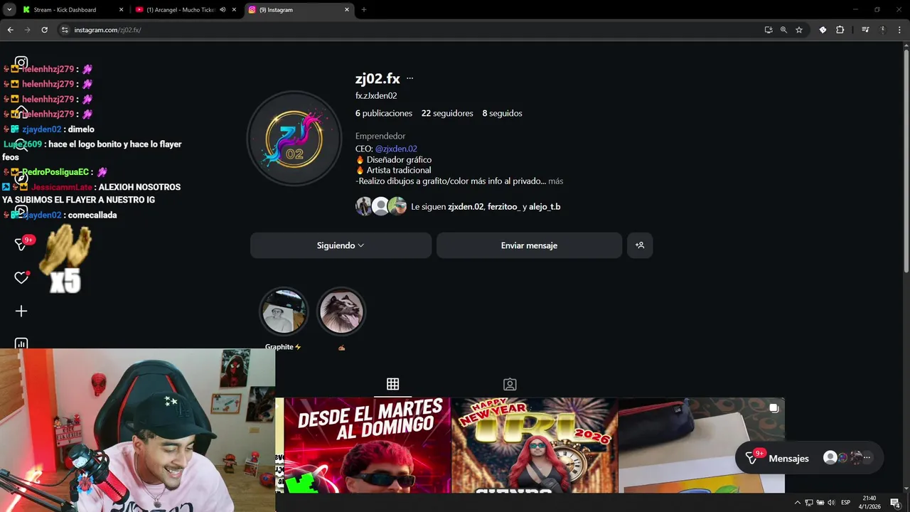Open Graphite story highlight
This screenshot has width=910, height=512.
[284, 311]
